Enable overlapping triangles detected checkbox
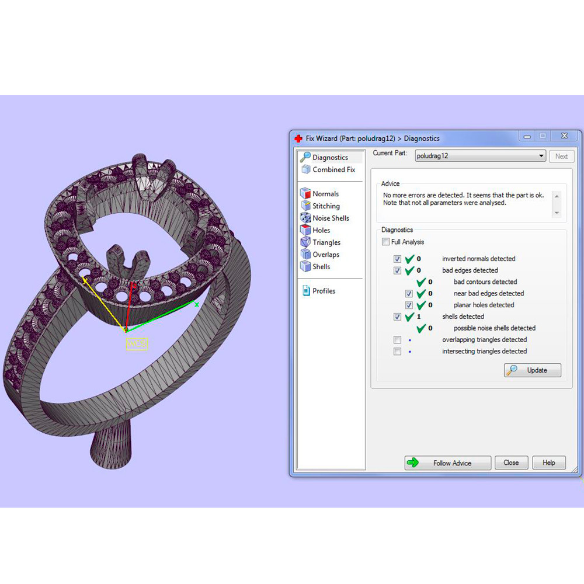Image resolution: width=584 pixels, height=584 pixels. click(x=398, y=340)
